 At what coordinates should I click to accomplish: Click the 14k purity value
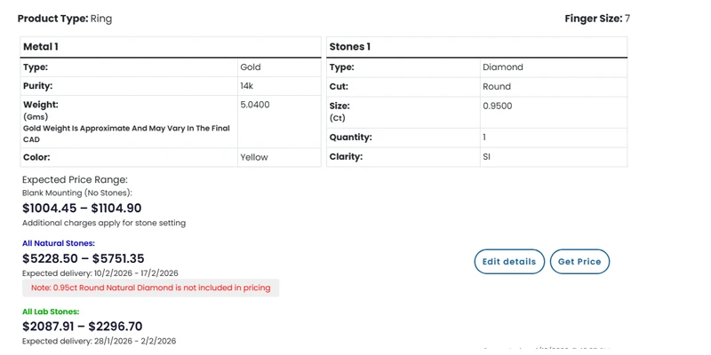[x=247, y=86]
